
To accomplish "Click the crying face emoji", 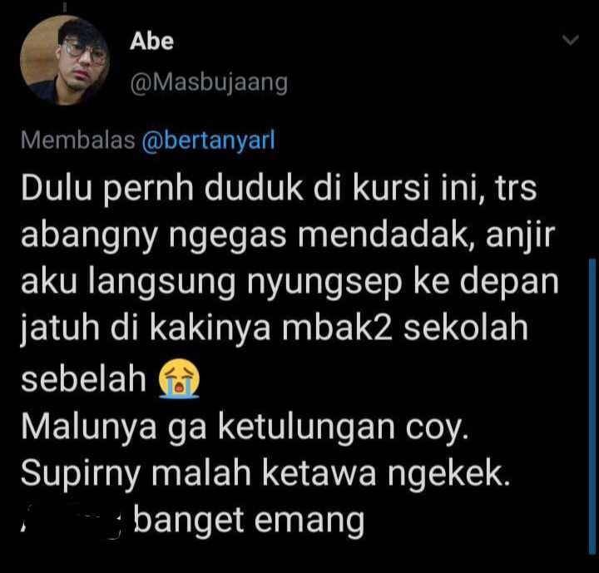I will click(179, 378).
